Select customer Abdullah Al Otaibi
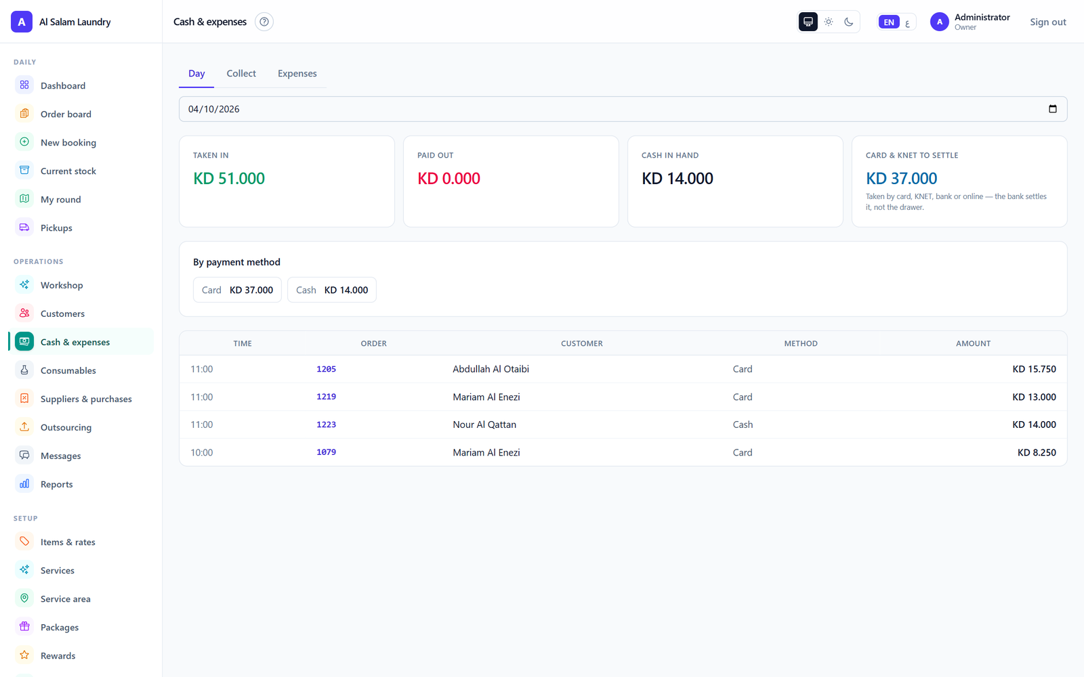Image resolution: width=1084 pixels, height=677 pixels. (x=491, y=369)
